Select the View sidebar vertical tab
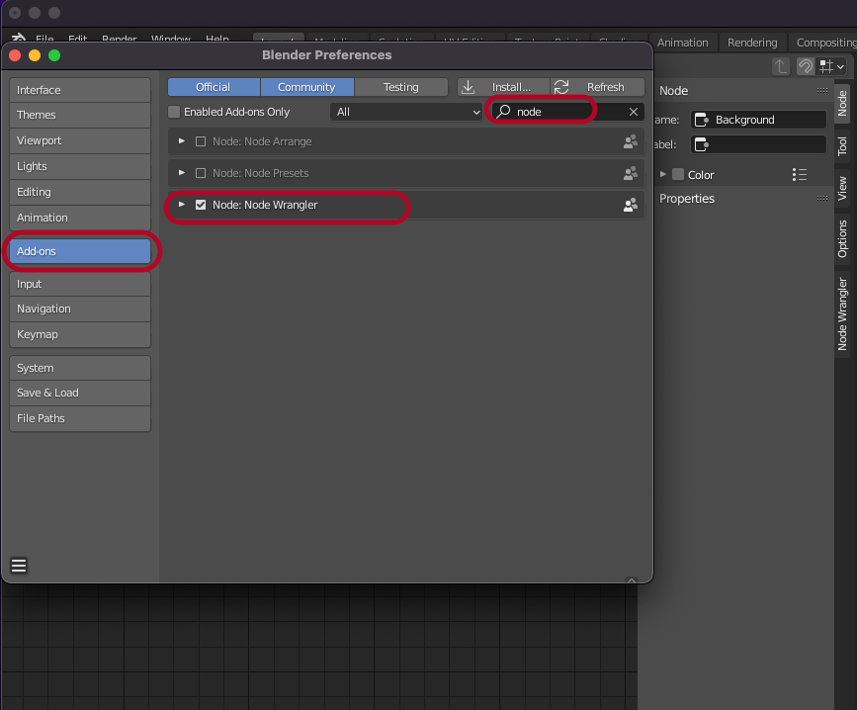Screen dimensions: 857x710 (x=842, y=188)
